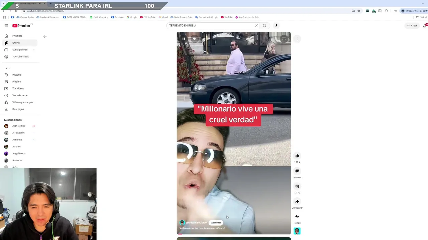Open the (140) WhatsApp bookmark
The height and width of the screenshot is (240, 428).
pyautogui.click(x=99, y=17)
